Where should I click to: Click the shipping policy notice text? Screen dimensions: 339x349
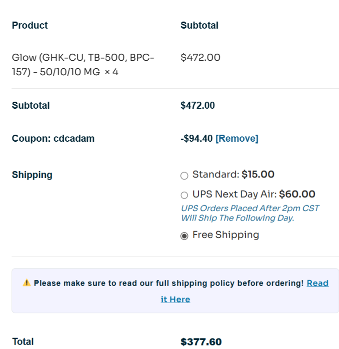(x=168, y=283)
